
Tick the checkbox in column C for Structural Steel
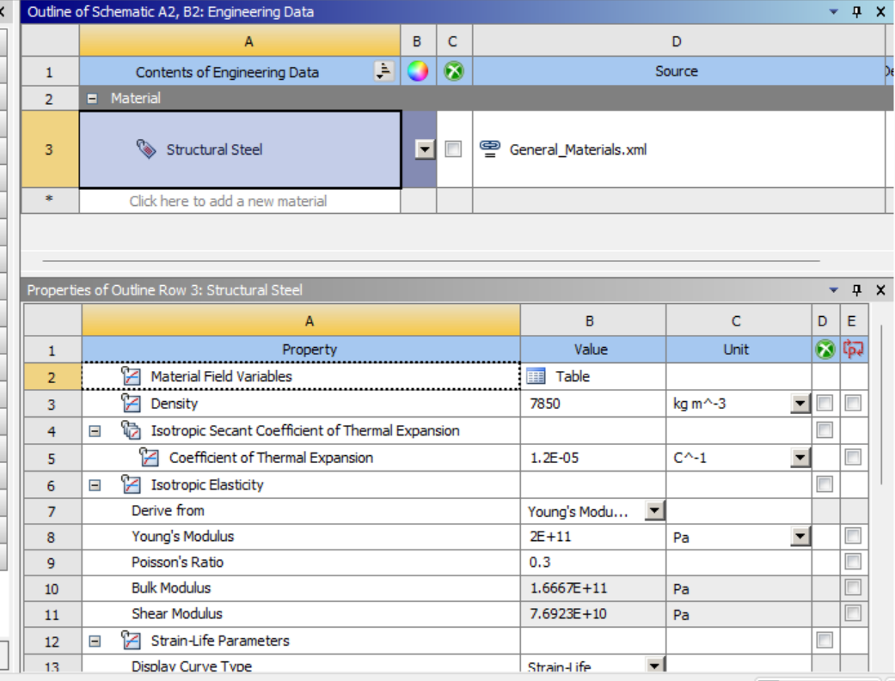(453, 149)
